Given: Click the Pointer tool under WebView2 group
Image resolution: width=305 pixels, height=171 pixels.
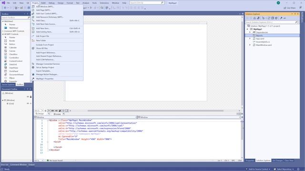Looking at the screenshot, I should tap(12, 25).
